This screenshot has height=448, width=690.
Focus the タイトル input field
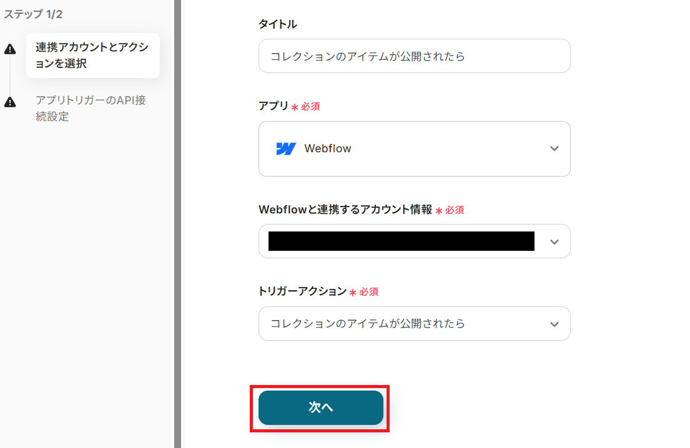pos(415,56)
